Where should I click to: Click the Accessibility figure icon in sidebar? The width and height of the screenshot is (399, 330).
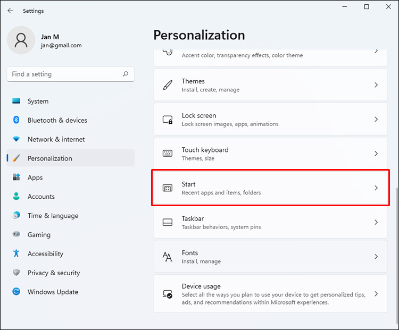(16, 253)
